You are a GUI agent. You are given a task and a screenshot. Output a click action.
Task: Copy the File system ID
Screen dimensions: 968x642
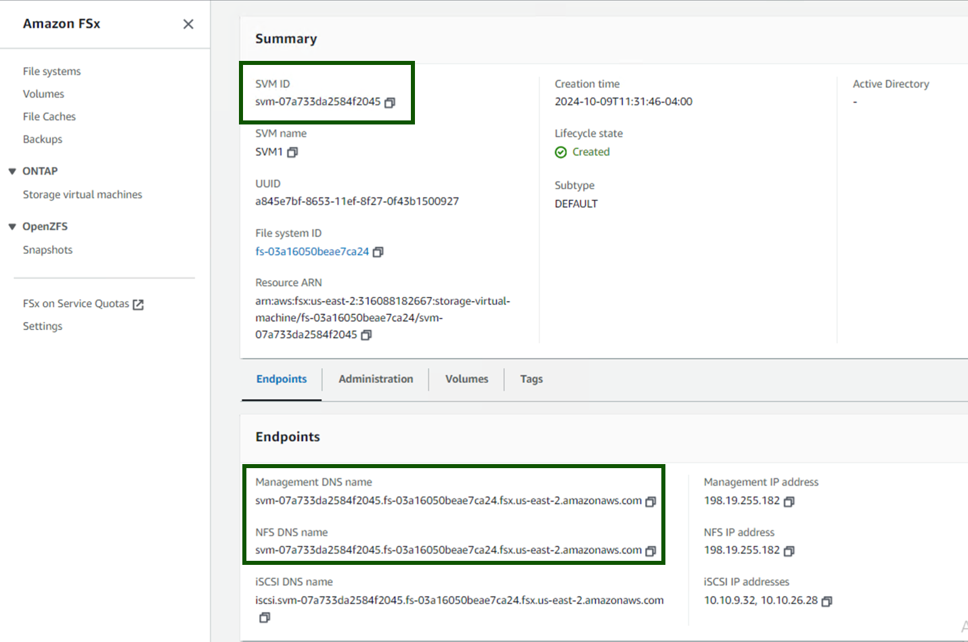point(378,252)
